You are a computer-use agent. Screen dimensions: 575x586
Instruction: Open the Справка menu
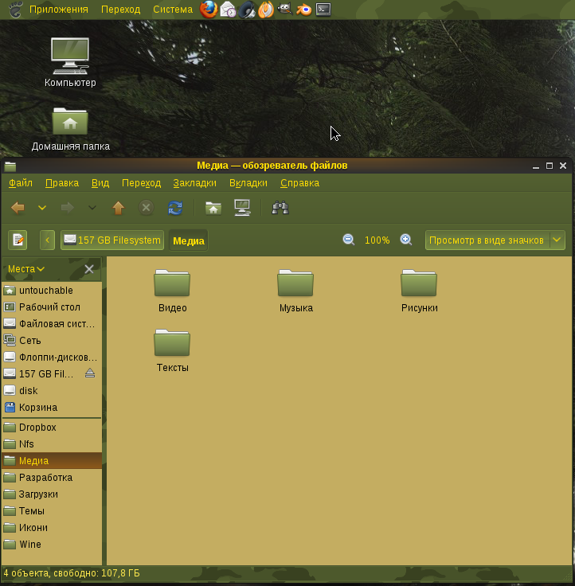click(x=299, y=183)
